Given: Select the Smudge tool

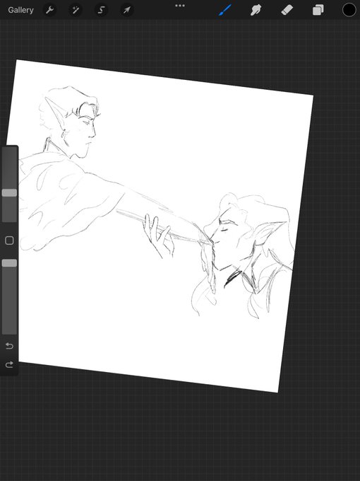Looking at the screenshot, I should 256,10.
